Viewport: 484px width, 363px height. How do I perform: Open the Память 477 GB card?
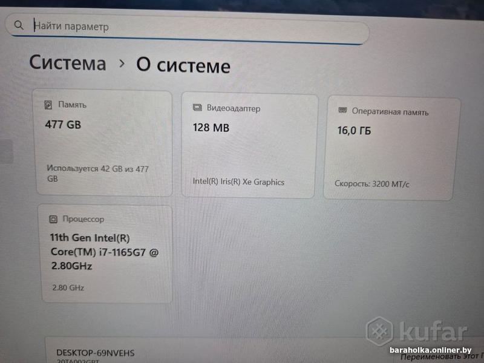point(103,143)
